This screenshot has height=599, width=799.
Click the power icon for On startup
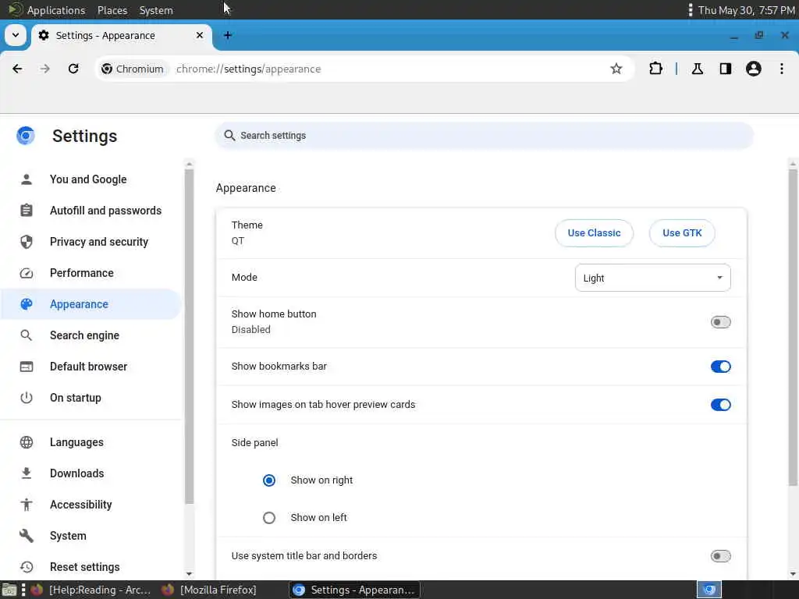[27, 398]
